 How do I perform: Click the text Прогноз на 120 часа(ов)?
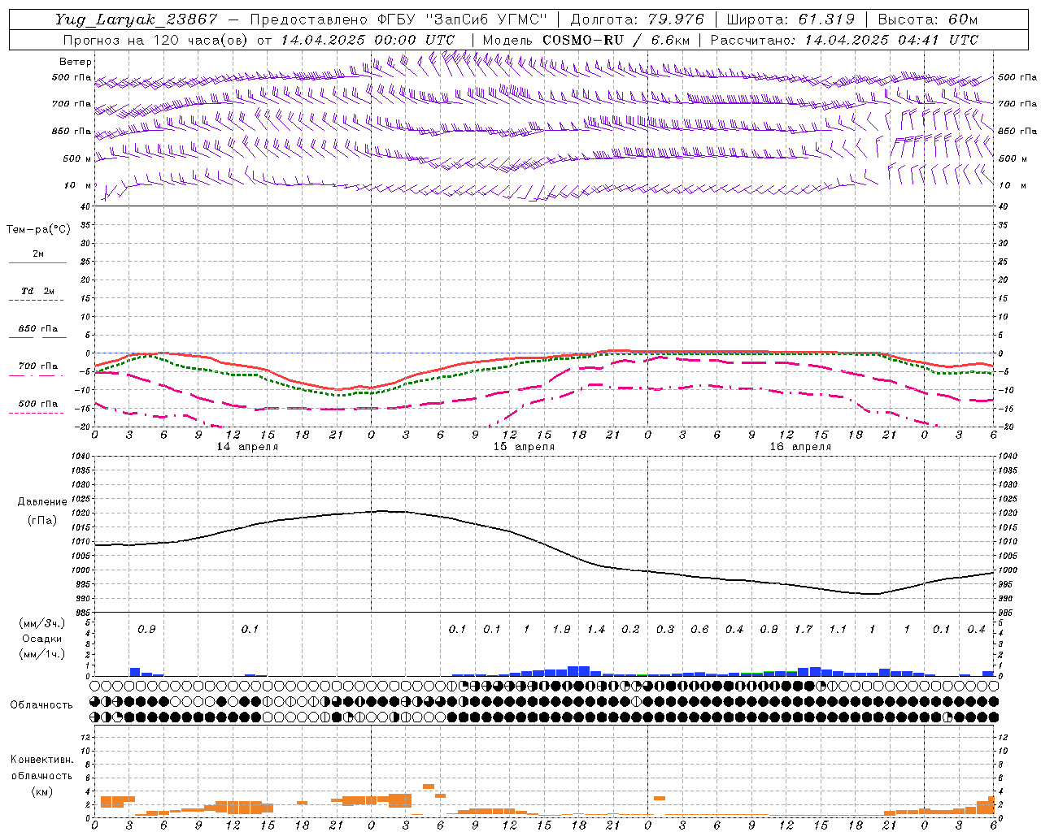click(156, 40)
